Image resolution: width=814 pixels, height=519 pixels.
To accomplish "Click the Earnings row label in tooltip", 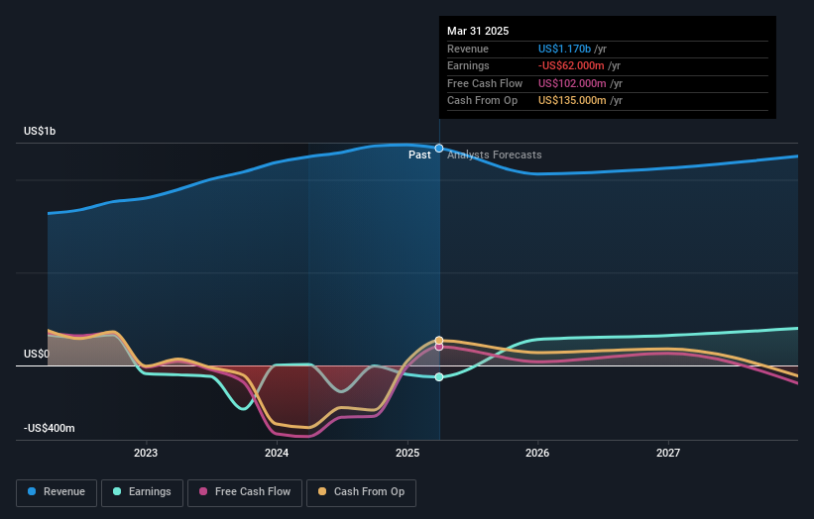I will 468,65.
